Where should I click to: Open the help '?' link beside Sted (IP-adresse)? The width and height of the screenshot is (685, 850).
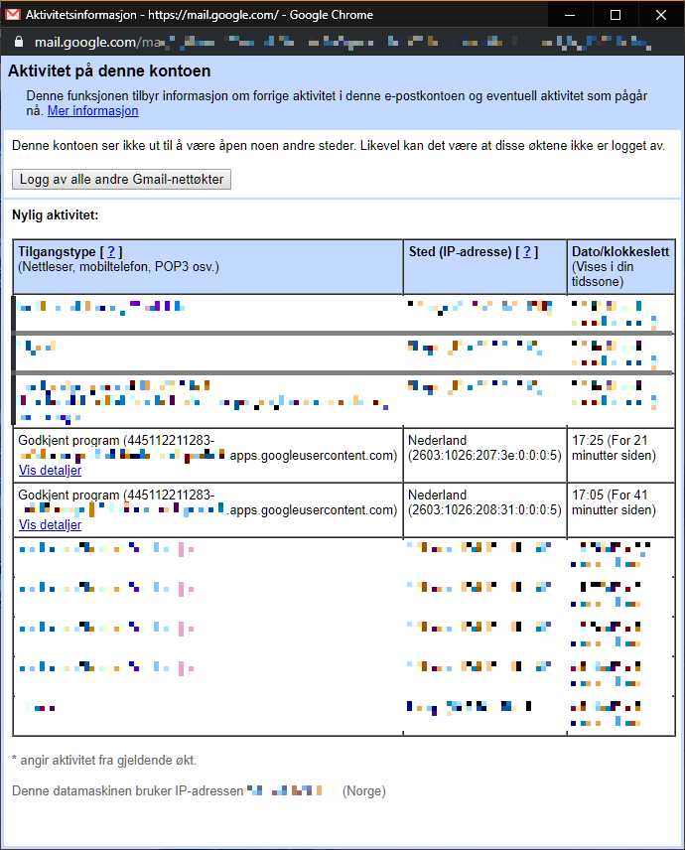tap(526, 252)
